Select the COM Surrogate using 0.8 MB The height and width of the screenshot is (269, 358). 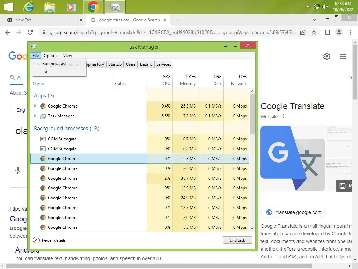click(x=140, y=149)
